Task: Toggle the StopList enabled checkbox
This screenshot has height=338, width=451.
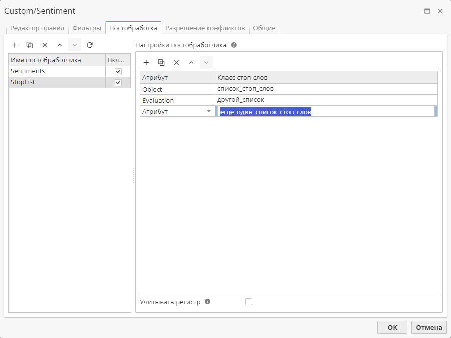Action: (x=118, y=83)
